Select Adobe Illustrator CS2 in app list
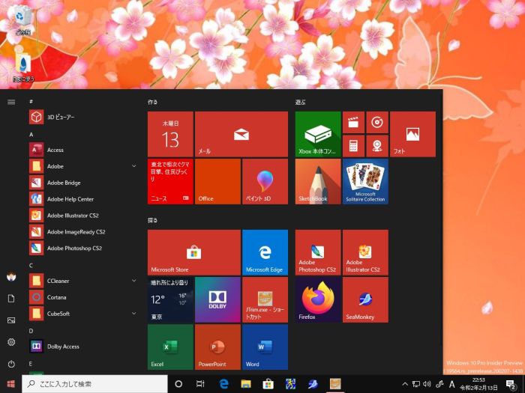This screenshot has width=525, height=393. tap(73, 216)
